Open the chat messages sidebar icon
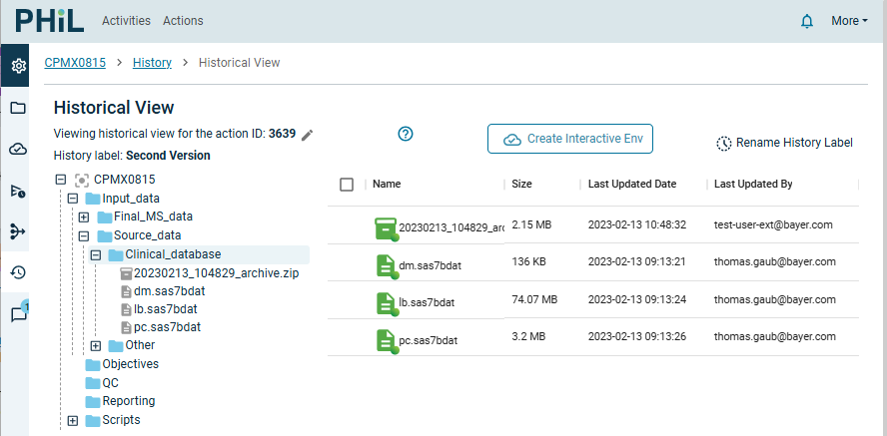Image resolution: width=887 pixels, height=436 pixels. (18, 314)
